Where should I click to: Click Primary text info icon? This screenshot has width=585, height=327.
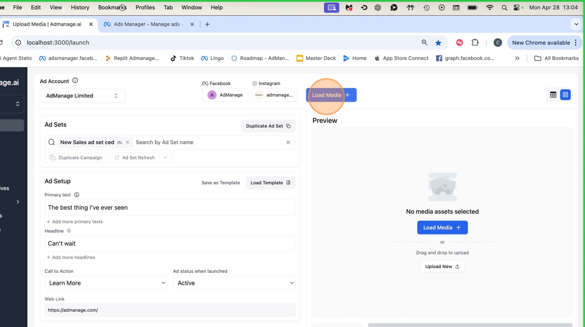pyautogui.click(x=76, y=195)
